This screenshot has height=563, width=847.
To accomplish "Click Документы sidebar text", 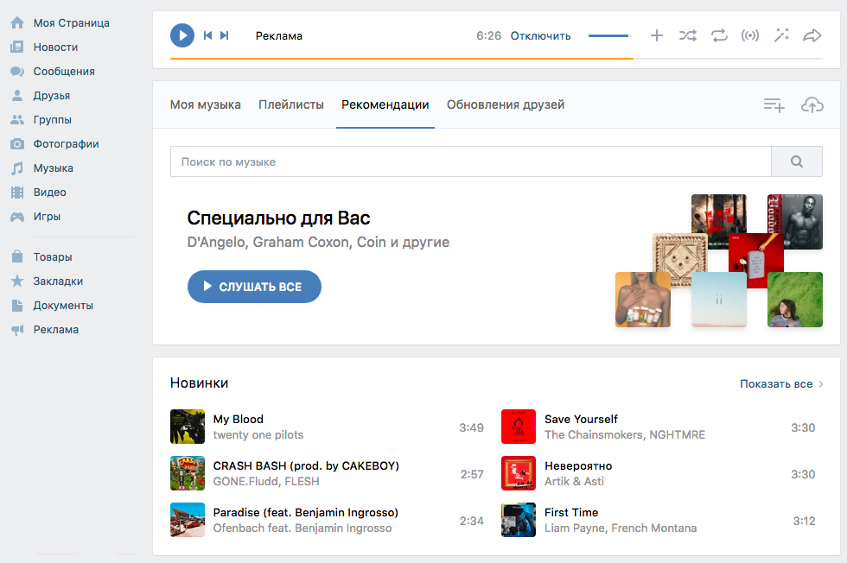I will 63,306.
